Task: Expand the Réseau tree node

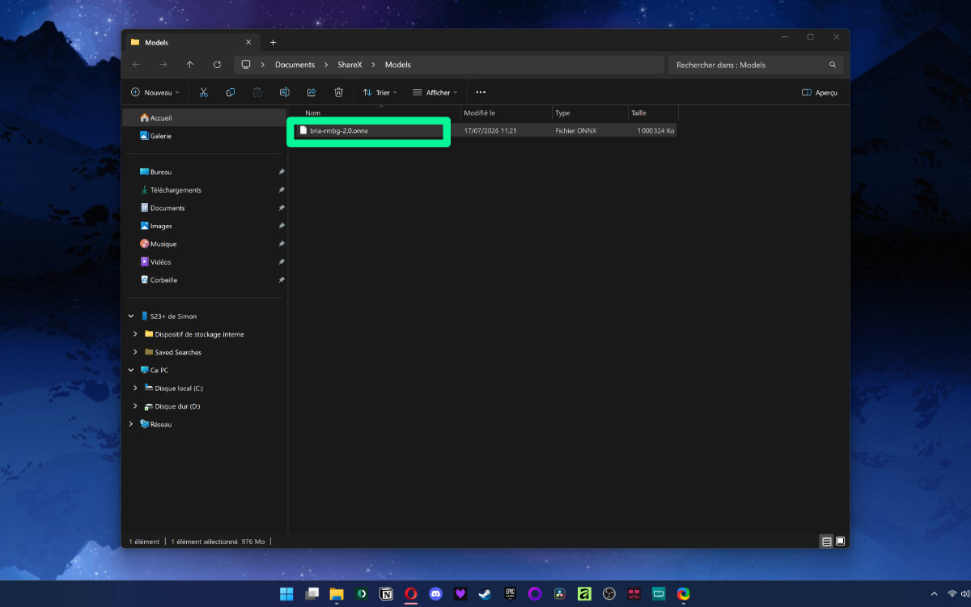Action: (131, 424)
